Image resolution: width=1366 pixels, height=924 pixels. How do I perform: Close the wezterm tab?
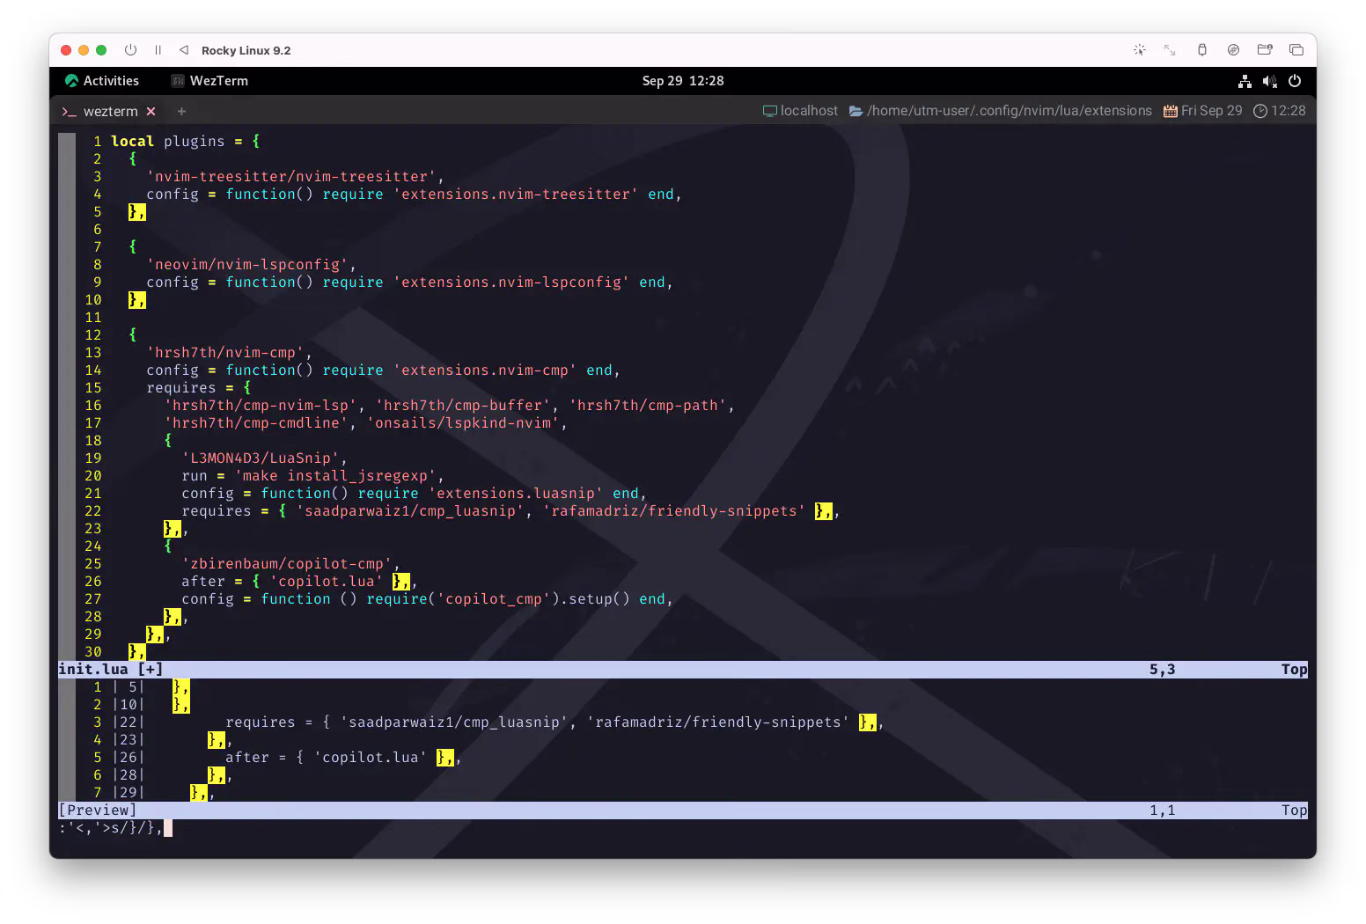coord(151,112)
